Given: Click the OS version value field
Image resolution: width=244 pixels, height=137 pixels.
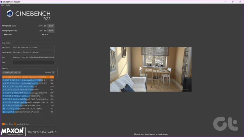Looking at the screenshot, I should click(x=34, y=57).
